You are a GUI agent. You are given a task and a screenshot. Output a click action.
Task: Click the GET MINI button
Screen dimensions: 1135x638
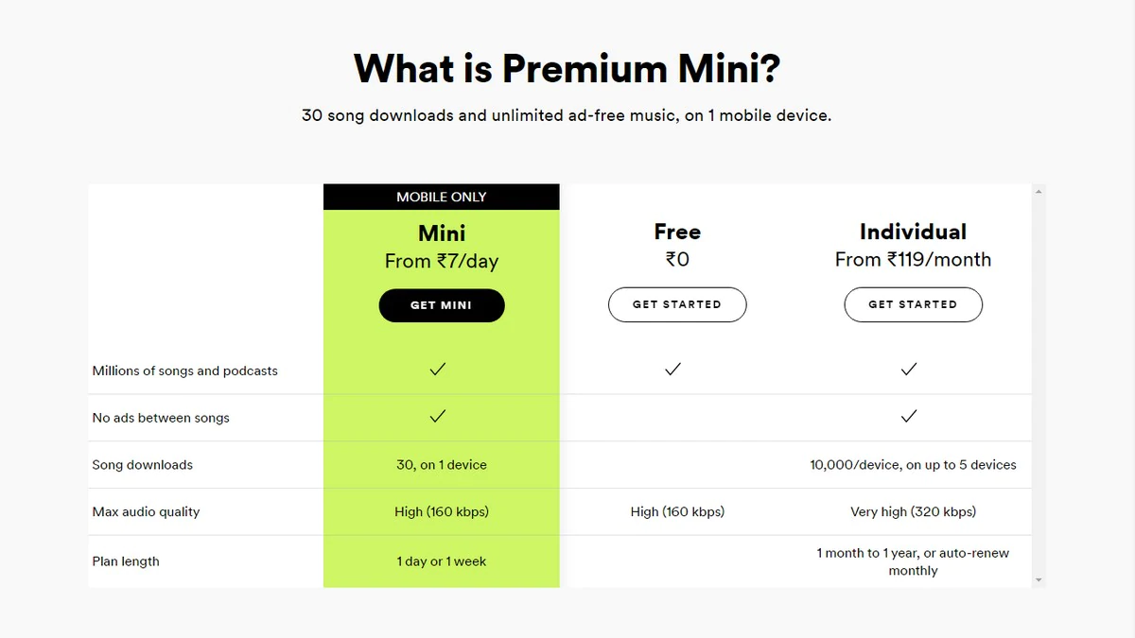pos(441,305)
